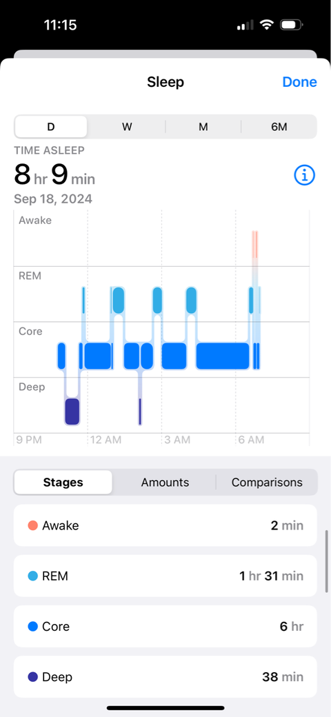Tap the large Deep sleep bar in chart
The image size is (331, 717).
[x=72, y=412]
